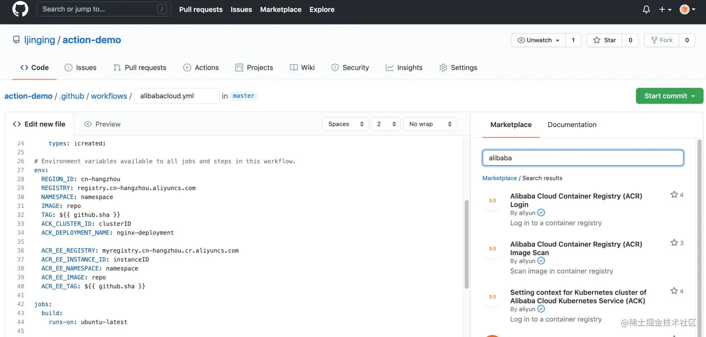Select the Edit new file tab
The width and height of the screenshot is (706, 337).
click(39, 124)
